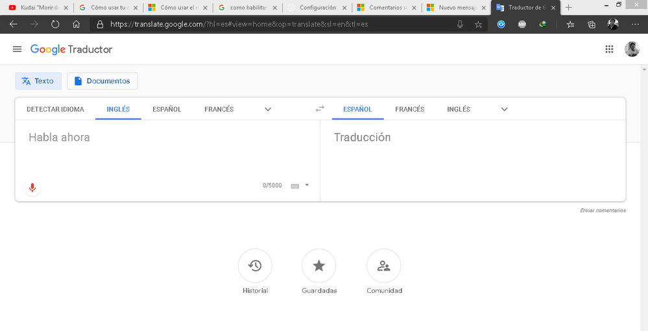Choose Español as target language tab
The height and width of the screenshot is (331, 648).
357,109
